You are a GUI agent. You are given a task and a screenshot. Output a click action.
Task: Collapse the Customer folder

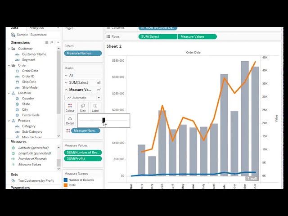[x=9, y=49]
